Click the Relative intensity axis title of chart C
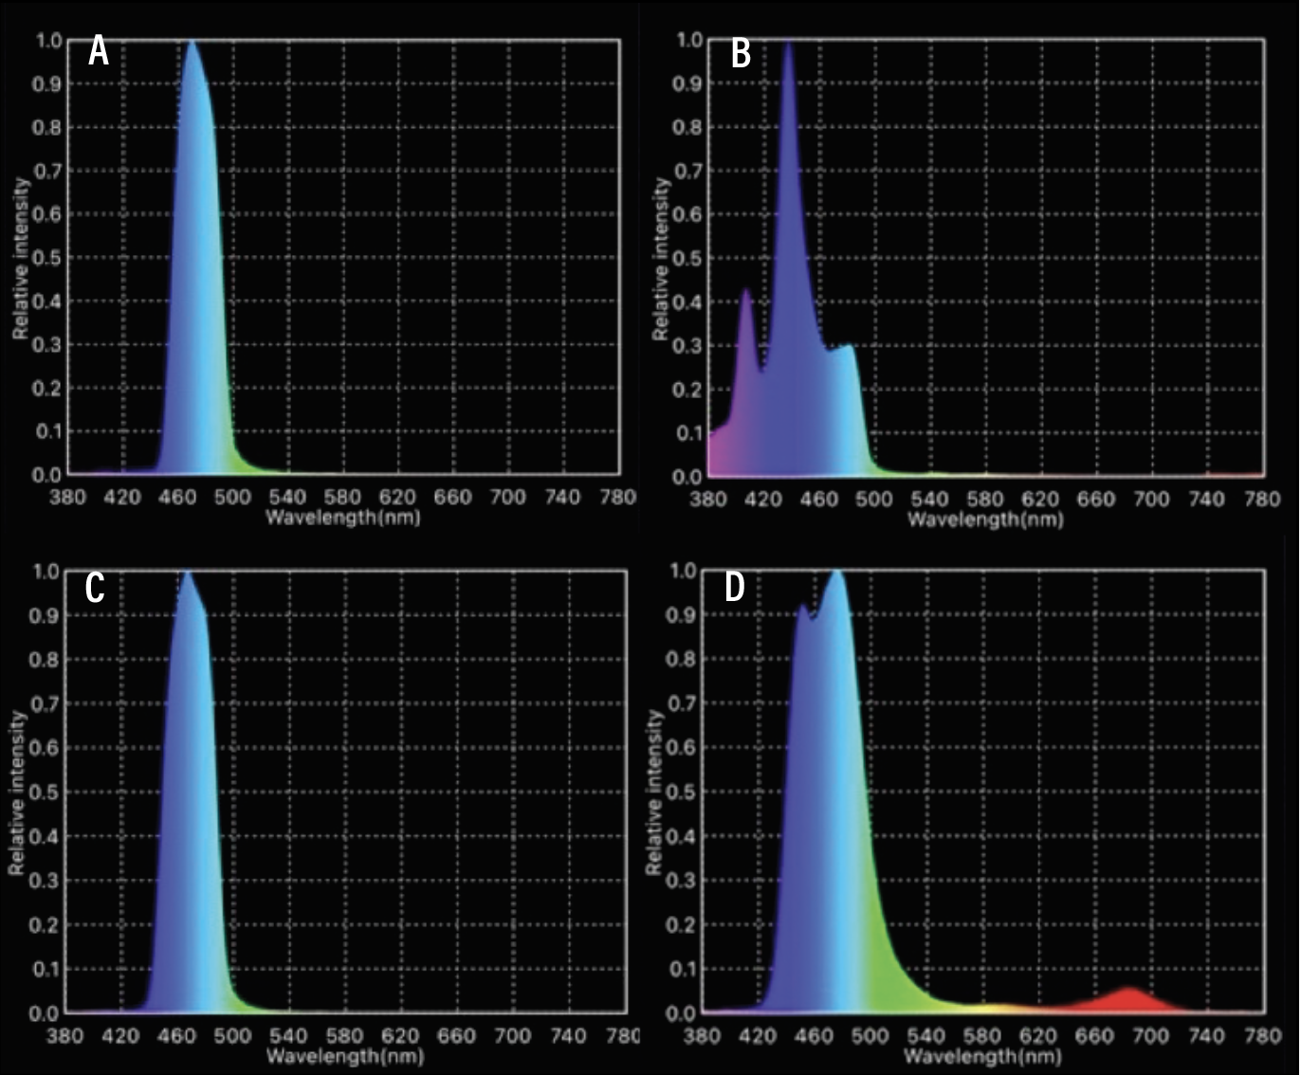This screenshot has width=1301, height=1075. coord(17,793)
